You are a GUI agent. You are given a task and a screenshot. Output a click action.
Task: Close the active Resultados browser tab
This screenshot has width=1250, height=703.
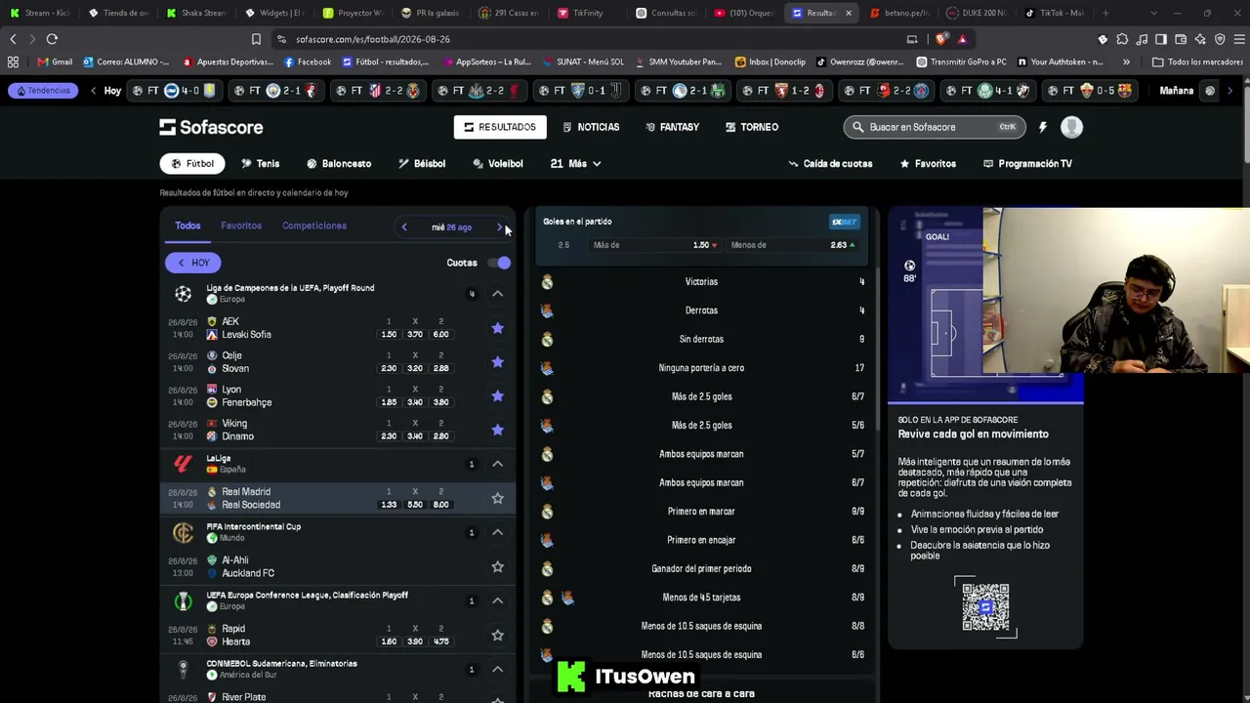pyautogui.click(x=848, y=13)
